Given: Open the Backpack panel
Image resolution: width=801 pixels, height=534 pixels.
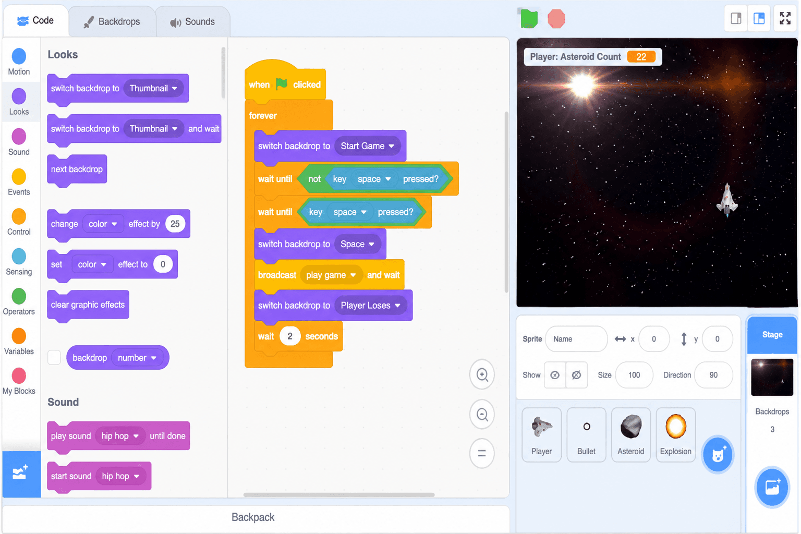Looking at the screenshot, I should tap(253, 517).
